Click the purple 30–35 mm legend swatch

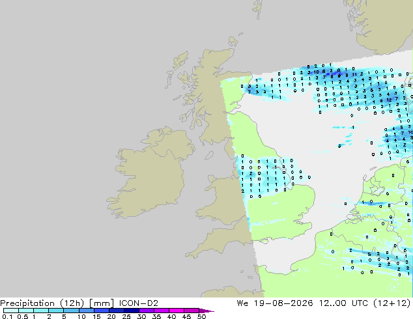[x=147, y=311]
